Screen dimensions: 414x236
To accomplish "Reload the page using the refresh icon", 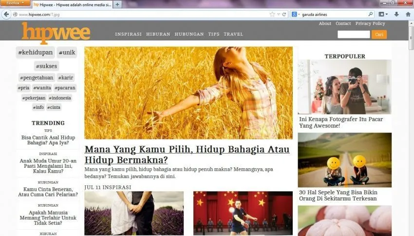I will (x=284, y=14).
